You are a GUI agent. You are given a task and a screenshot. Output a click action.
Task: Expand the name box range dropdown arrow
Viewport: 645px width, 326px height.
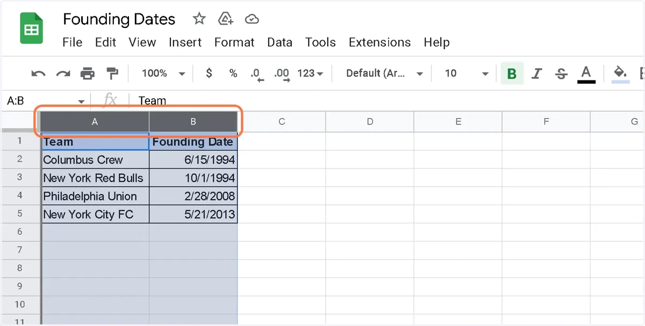pos(81,101)
